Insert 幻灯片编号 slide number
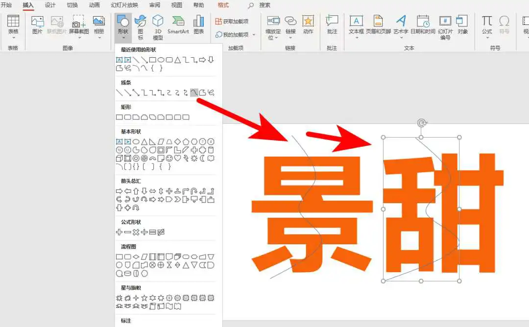529x327 pixels. coord(445,27)
